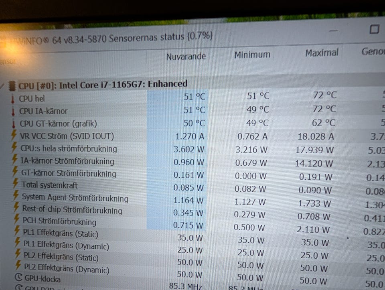Select the CPU hel sensor row
Viewport: 385px width, 290px height.
pyautogui.click(x=192, y=96)
